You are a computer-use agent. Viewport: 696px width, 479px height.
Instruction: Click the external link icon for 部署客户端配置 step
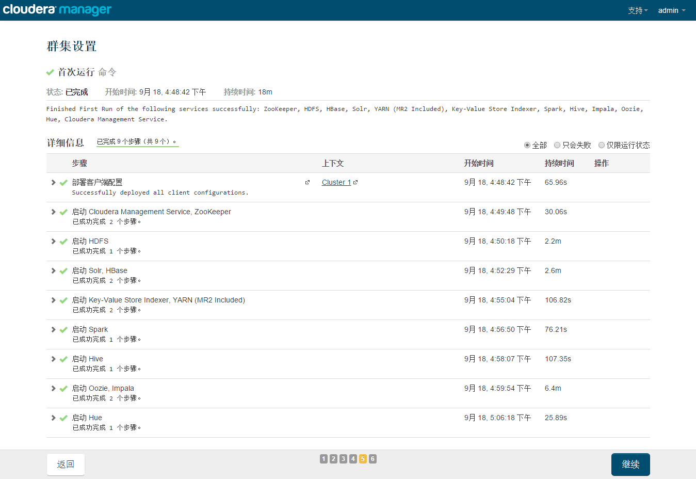click(x=307, y=182)
